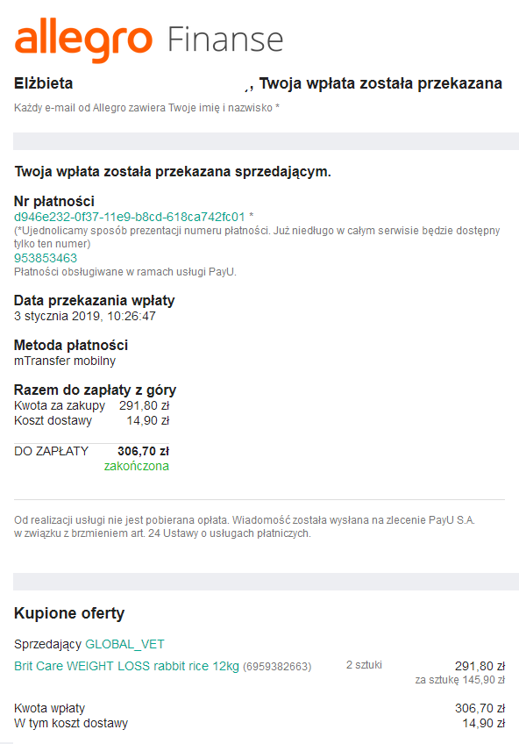Viewport: 519px width, 744px height.
Task: Click the Koszt dostawy value 14,90 zł
Action: pyautogui.click(x=148, y=420)
